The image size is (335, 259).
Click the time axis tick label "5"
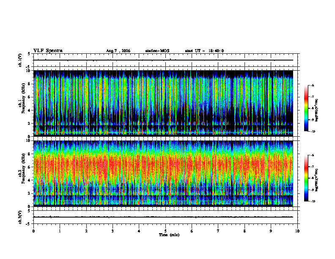tap(165, 231)
